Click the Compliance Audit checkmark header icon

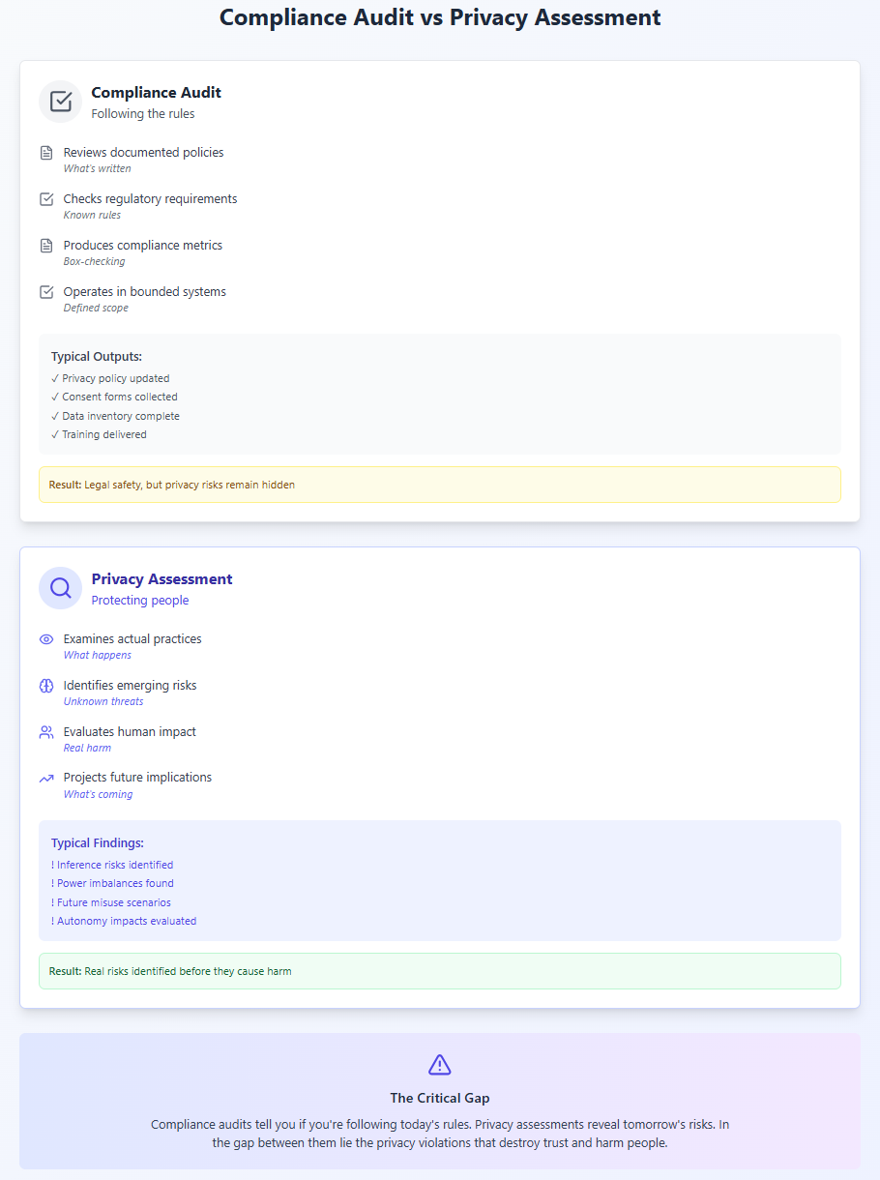click(x=61, y=102)
